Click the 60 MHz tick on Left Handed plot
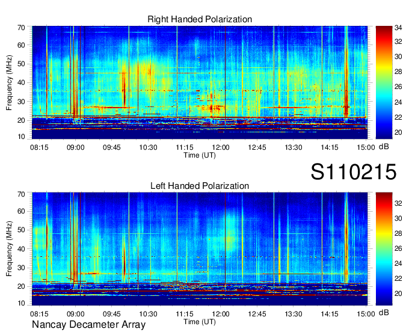The image size is (409, 332). coord(21,211)
